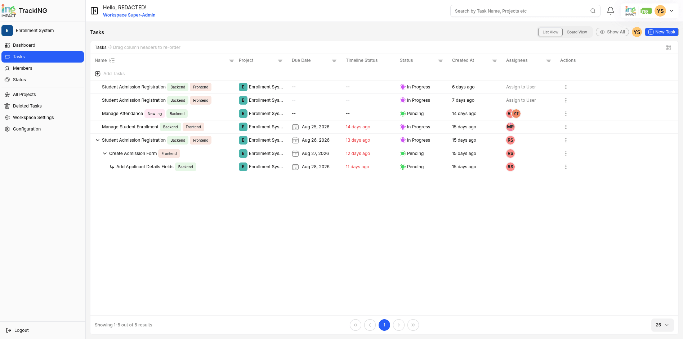Click the ZT assignee avatar

point(517,114)
